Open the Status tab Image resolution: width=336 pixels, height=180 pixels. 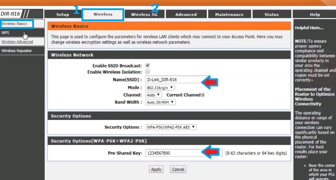(x=272, y=14)
